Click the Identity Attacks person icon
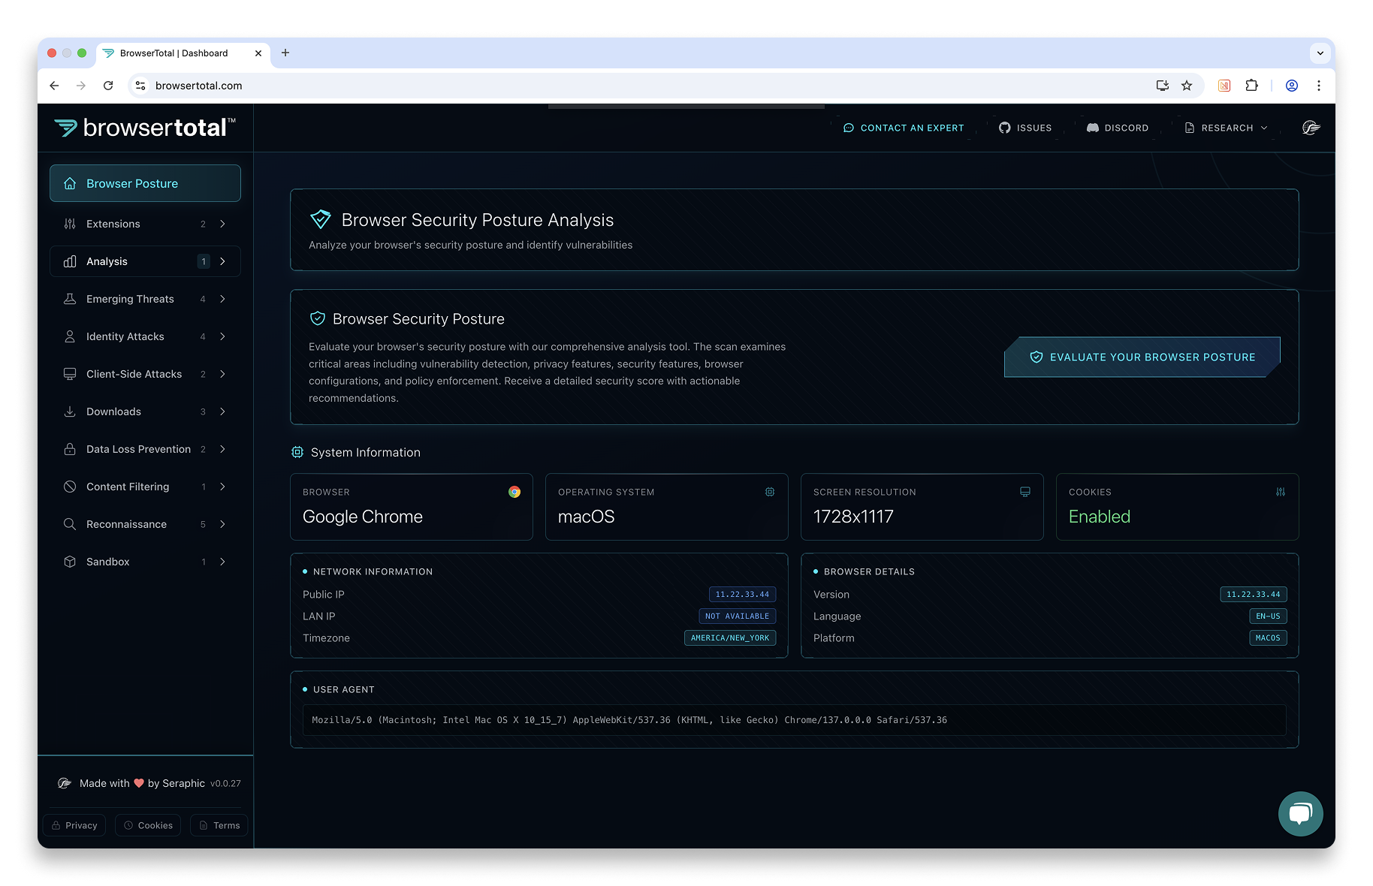Viewport: 1373px width, 886px height. point(70,336)
